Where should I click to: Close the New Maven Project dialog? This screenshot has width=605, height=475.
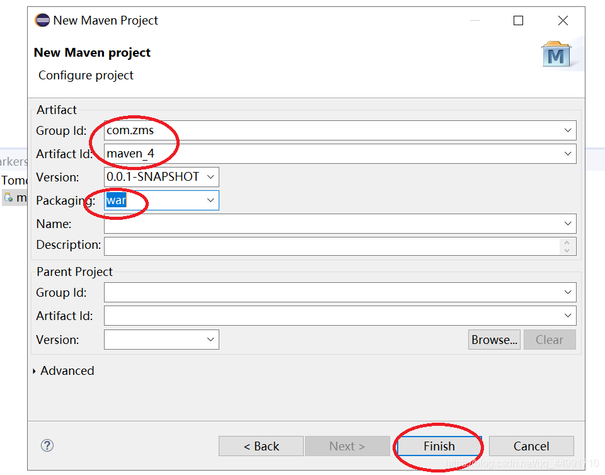[x=563, y=20]
